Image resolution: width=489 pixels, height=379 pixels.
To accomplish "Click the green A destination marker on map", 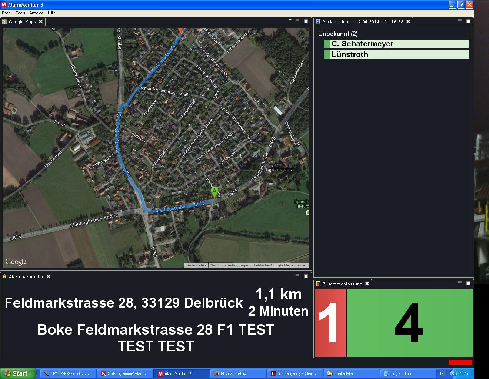I will [214, 193].
